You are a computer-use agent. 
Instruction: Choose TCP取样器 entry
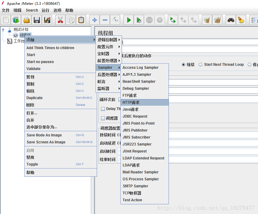click(x=145, y=193)
